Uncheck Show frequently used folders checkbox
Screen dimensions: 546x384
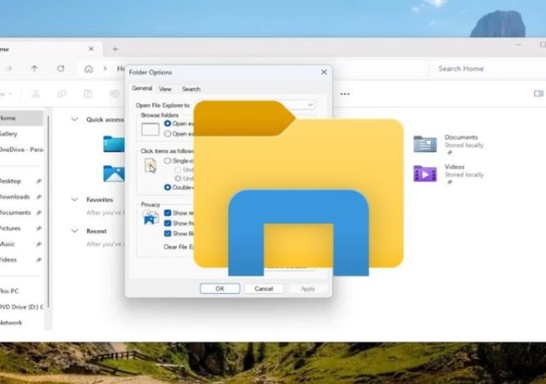pos(167,223)
